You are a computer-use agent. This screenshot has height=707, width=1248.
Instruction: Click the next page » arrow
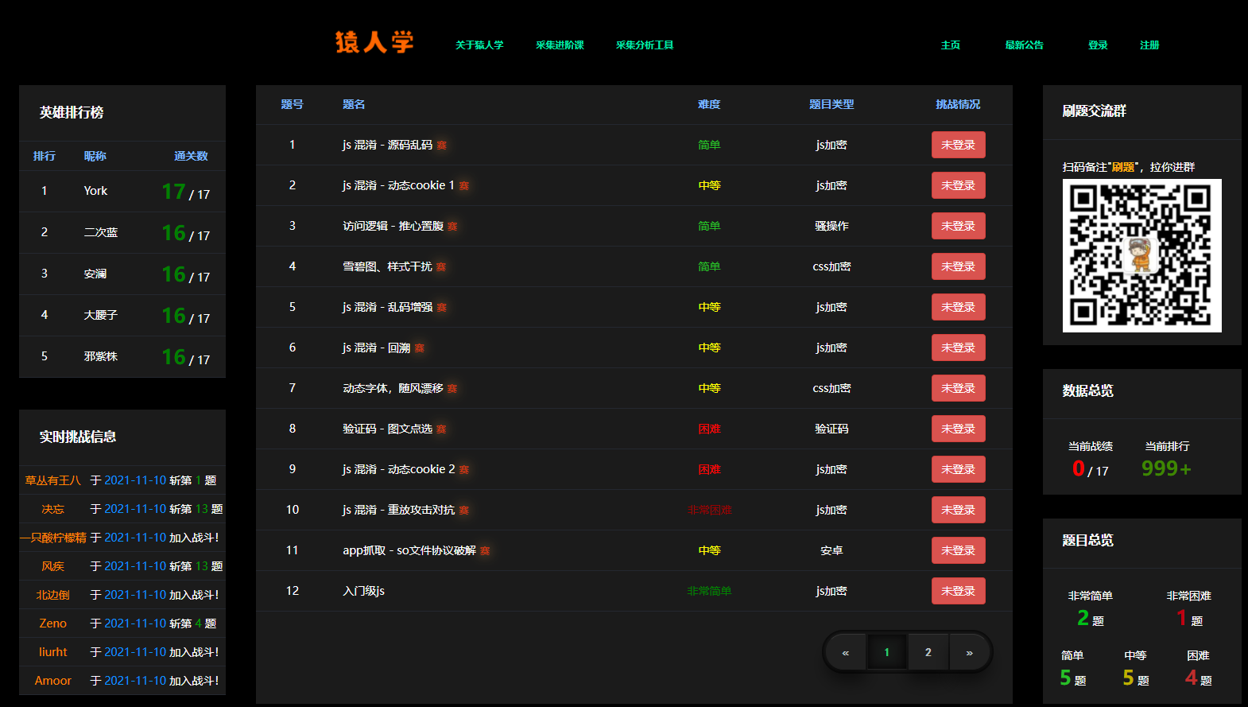(969, 653)
